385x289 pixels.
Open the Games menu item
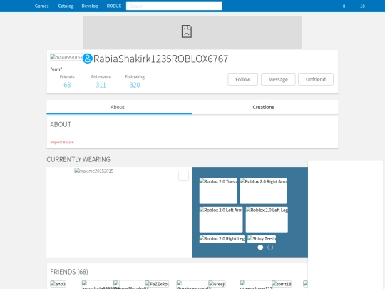(x=41, y=6)
